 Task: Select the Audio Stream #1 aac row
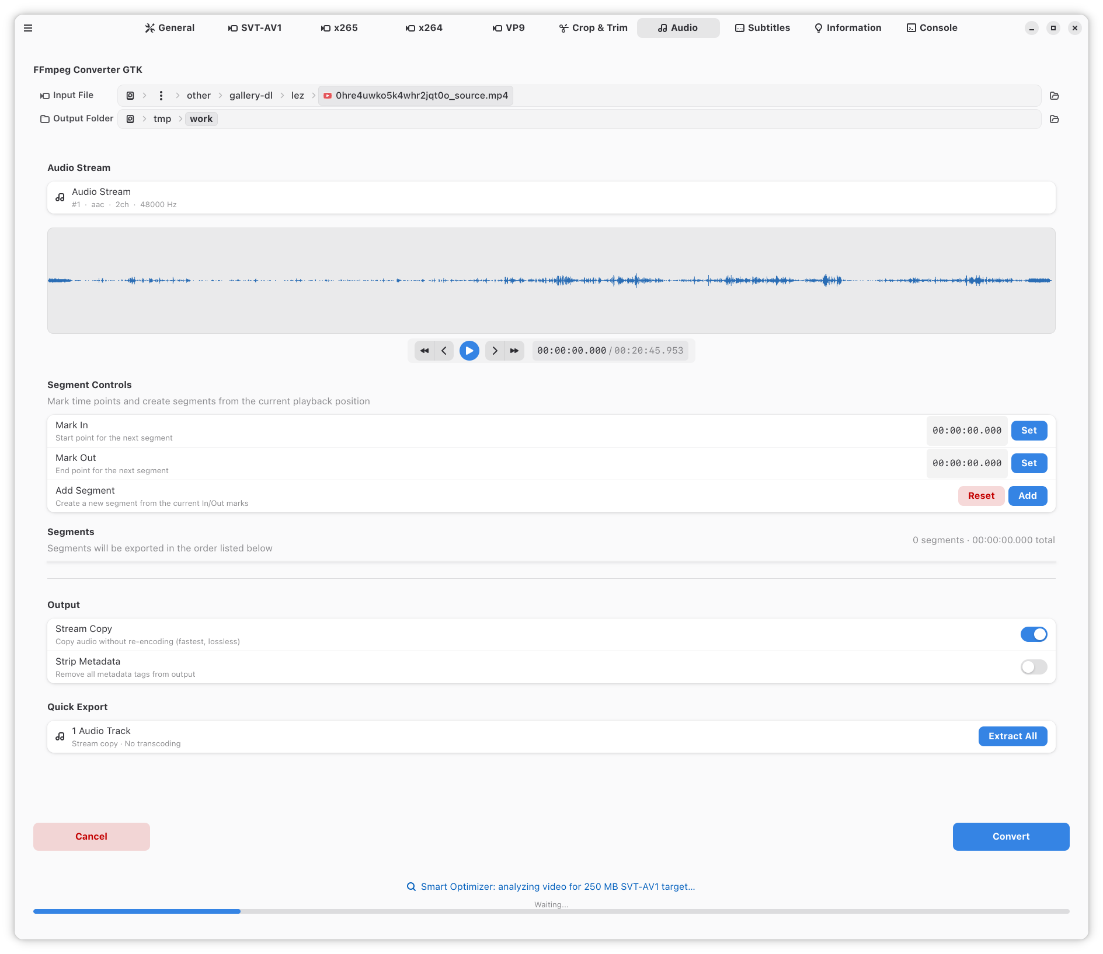[551, 198]
